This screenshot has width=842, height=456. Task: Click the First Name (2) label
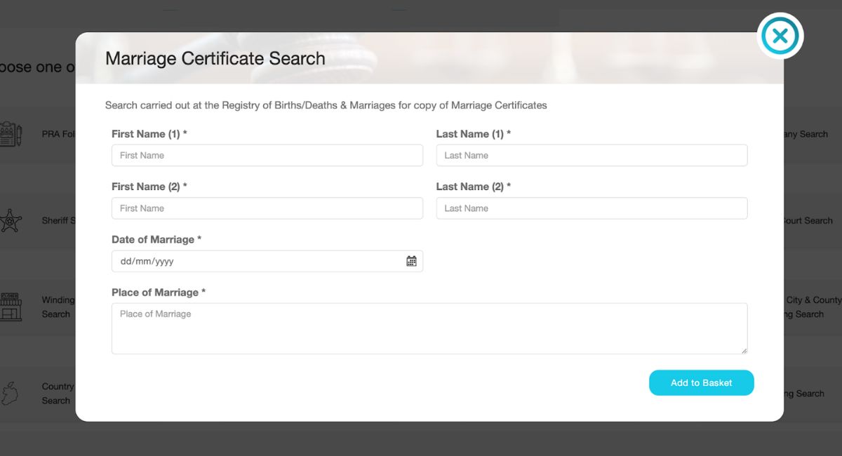coord(149,187)
